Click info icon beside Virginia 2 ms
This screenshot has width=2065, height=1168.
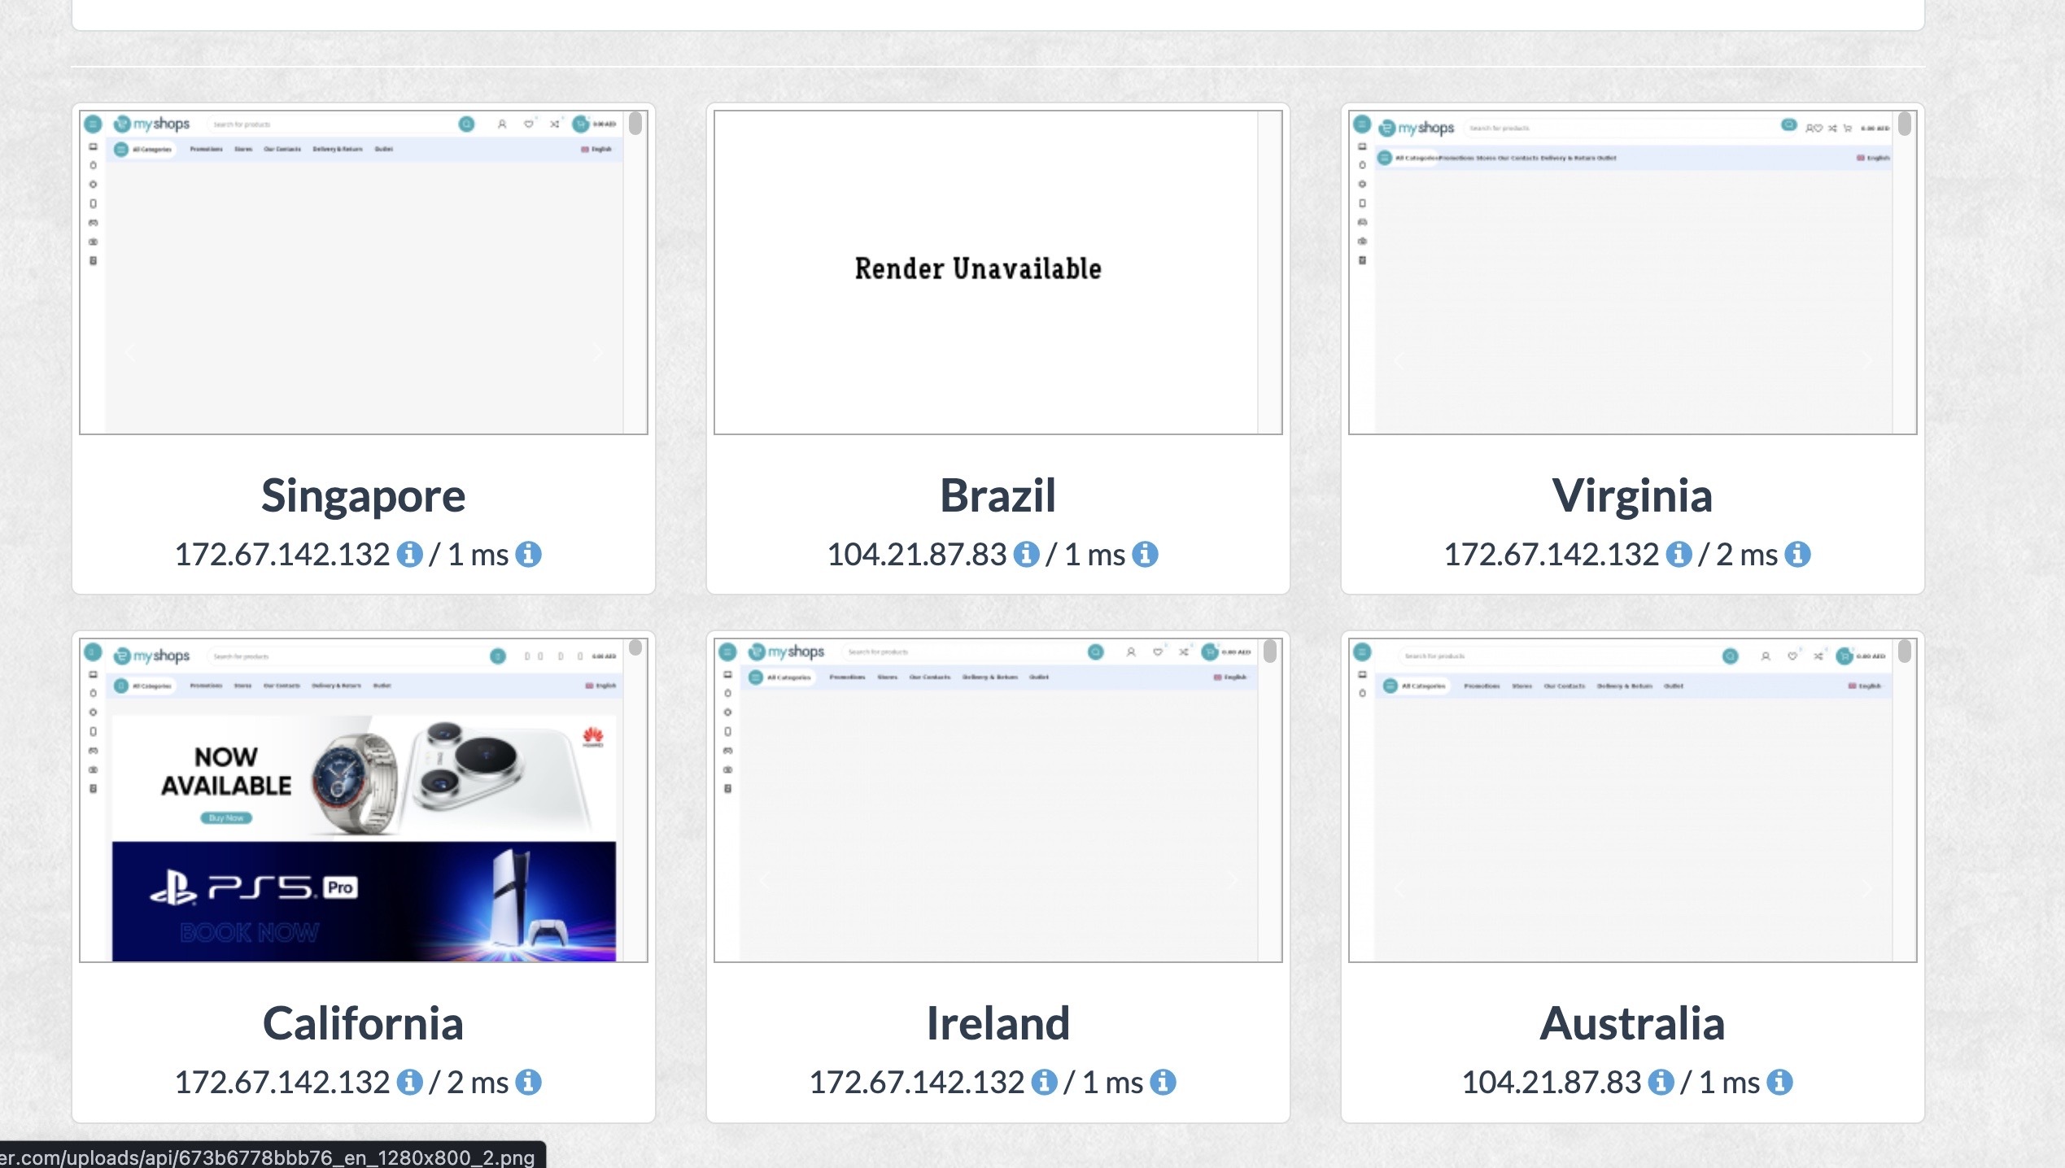point(1797,555)
